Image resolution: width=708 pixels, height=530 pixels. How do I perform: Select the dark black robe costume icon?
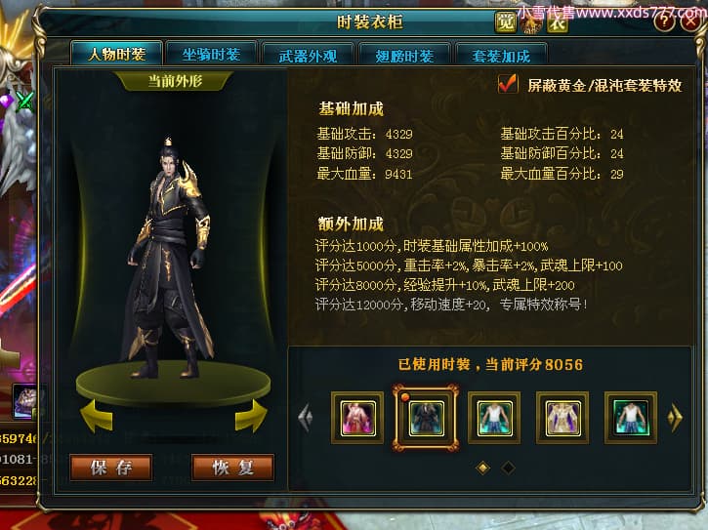(426, 418)
